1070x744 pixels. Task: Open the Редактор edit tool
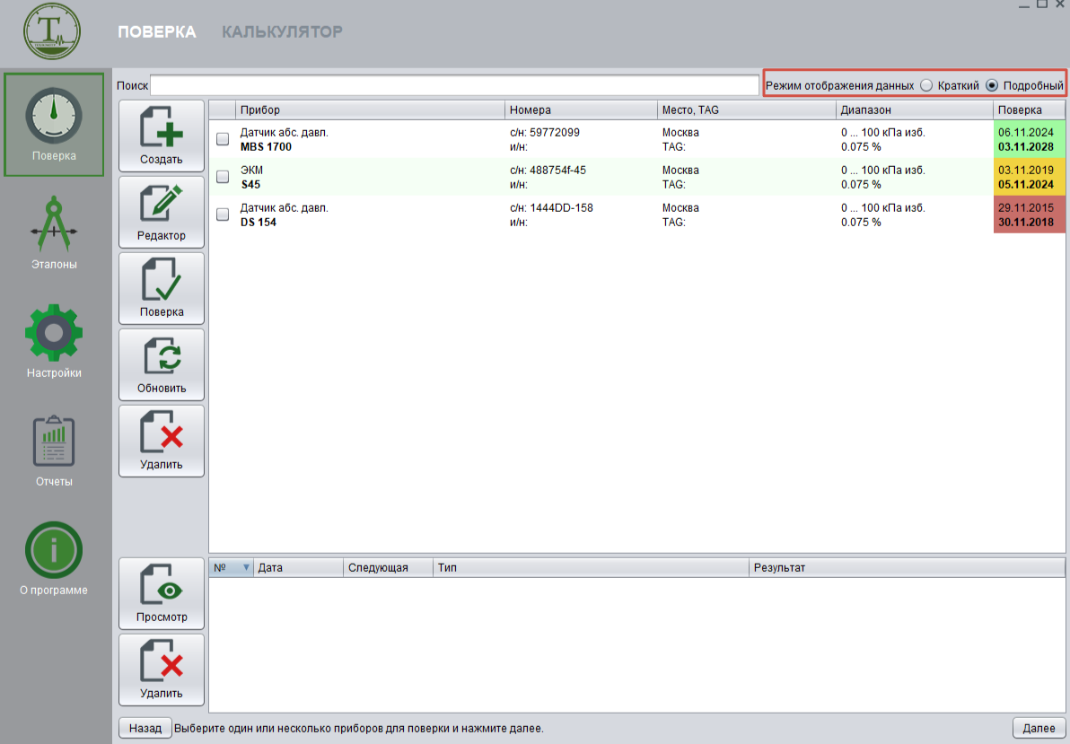pyautogui.click(x=162, y=213)
